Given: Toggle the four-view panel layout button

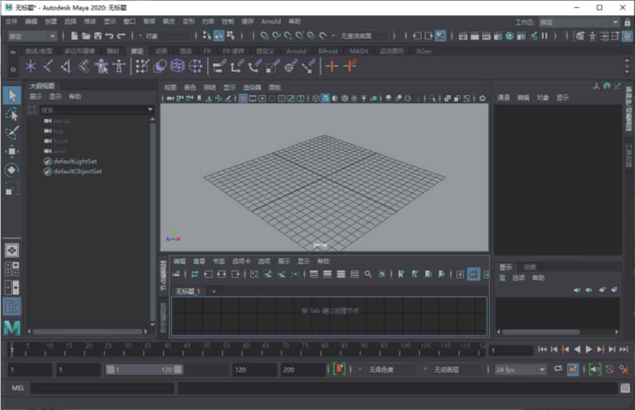Looking at the screenshot, I should pyautogui.click(x=12, y=268).
